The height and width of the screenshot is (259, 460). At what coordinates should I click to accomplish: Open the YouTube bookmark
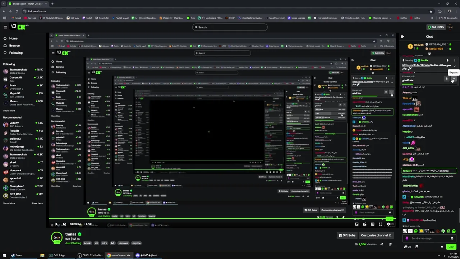[x=30, y=18]
